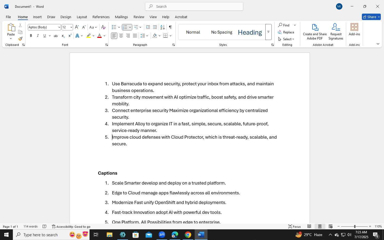The height and width of the screenshot is (240, 384).
Task: Apply red font color
Action: click(x=99, y=36)
